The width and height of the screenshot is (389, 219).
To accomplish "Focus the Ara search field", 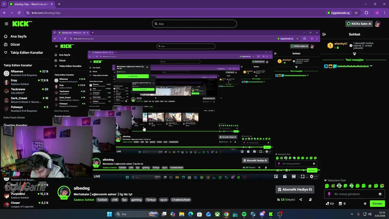I will point(194,24).
